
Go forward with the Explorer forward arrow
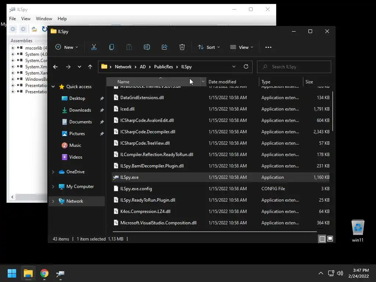(68, 67)
